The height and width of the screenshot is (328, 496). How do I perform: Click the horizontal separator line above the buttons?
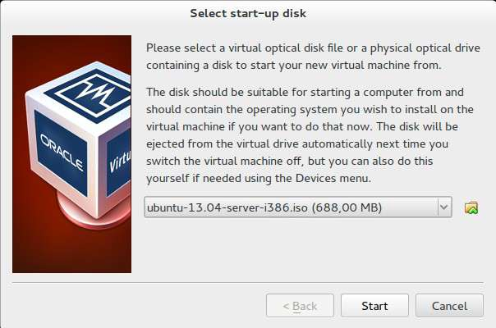(x=248, y=282)
